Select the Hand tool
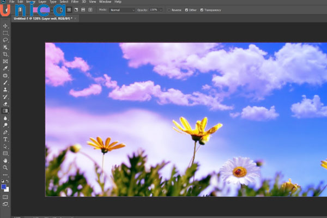Viewport: 327px width, 218px height. click(x=5, y=161)
